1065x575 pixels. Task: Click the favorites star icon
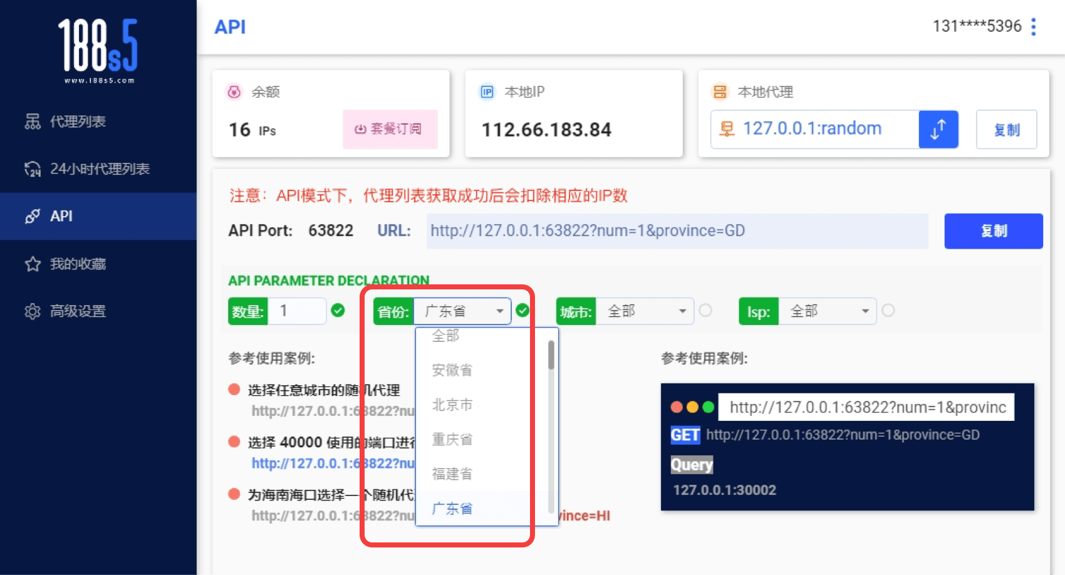33,264
